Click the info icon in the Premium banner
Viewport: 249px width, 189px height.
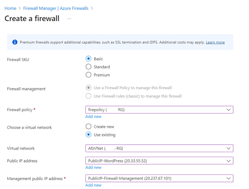point(15,42)
